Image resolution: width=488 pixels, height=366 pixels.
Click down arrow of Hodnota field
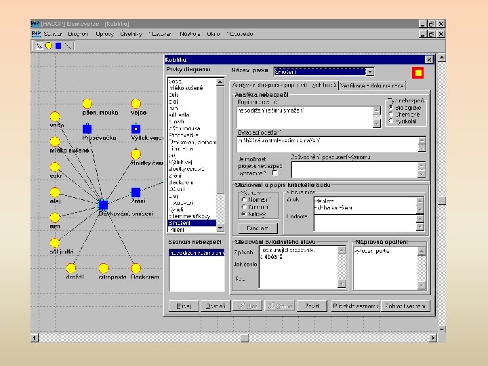tap(420, 226)
